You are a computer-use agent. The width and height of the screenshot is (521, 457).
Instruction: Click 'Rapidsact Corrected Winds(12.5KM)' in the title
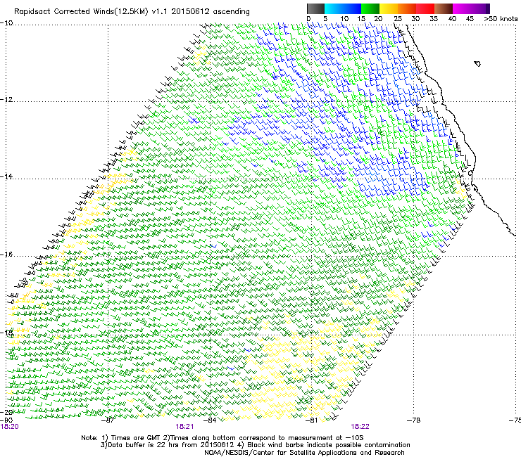click(x=81, y=12)
